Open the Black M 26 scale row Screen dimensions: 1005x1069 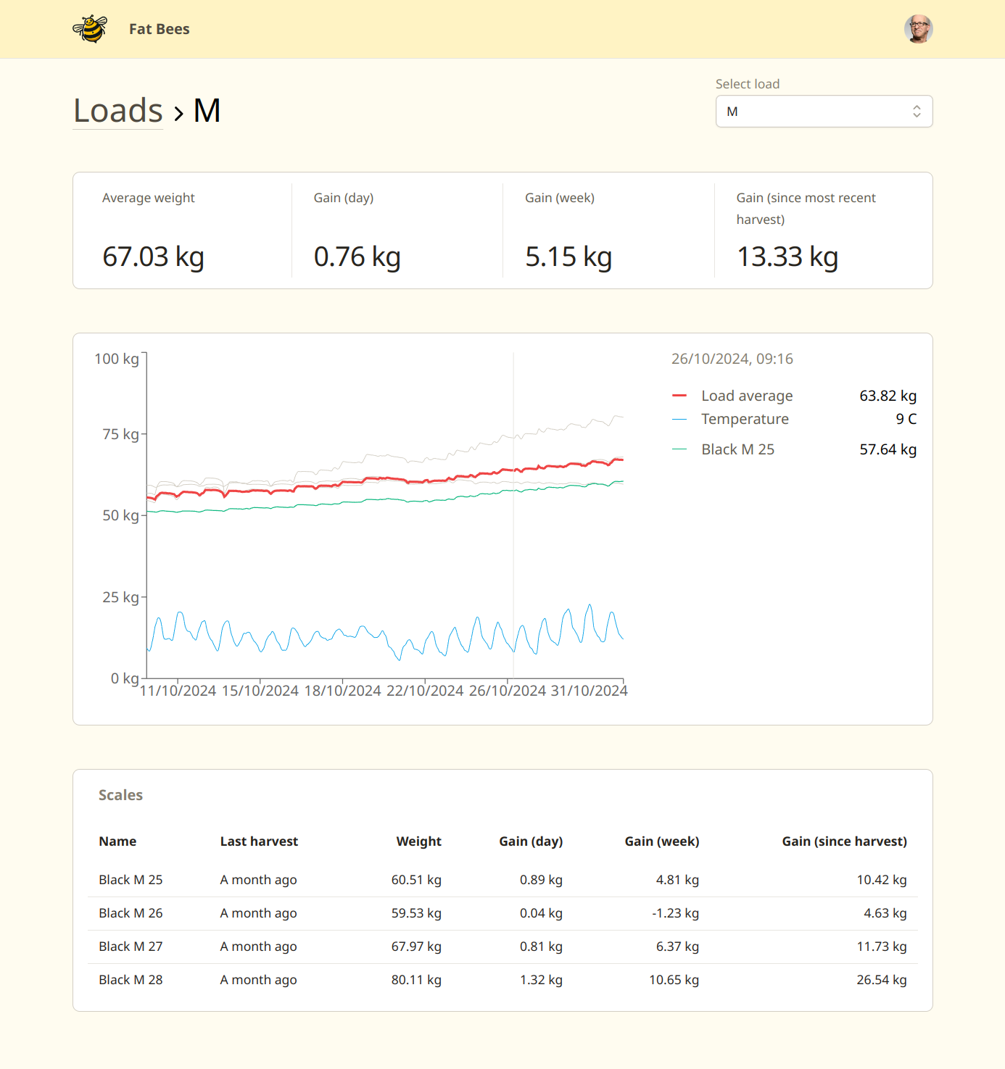click(502, 913)
